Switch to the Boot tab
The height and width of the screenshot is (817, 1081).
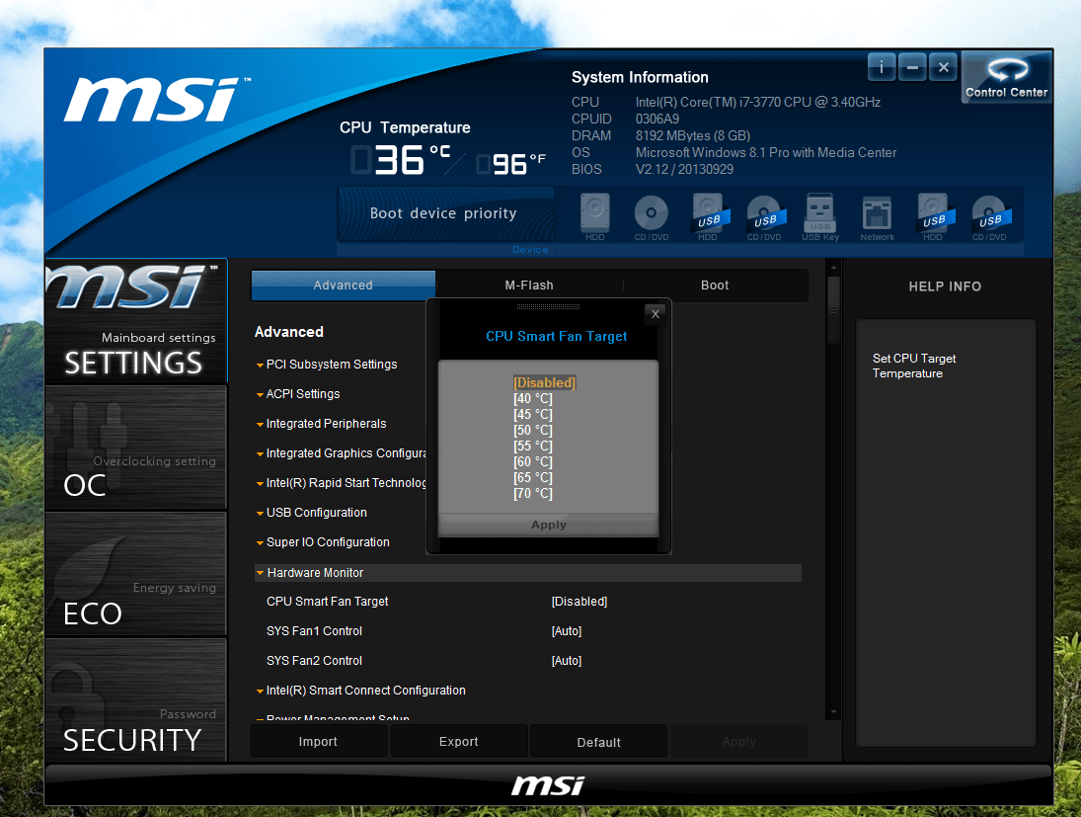pos(715,285)
